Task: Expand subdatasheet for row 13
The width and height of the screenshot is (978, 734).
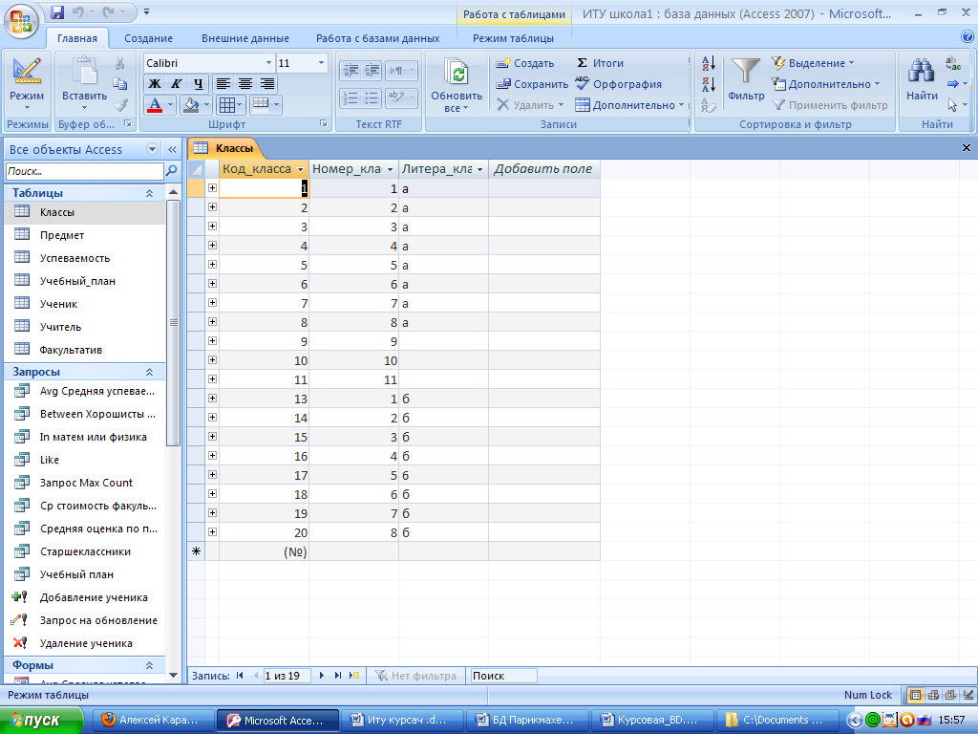Action: [x=212, y=399]
